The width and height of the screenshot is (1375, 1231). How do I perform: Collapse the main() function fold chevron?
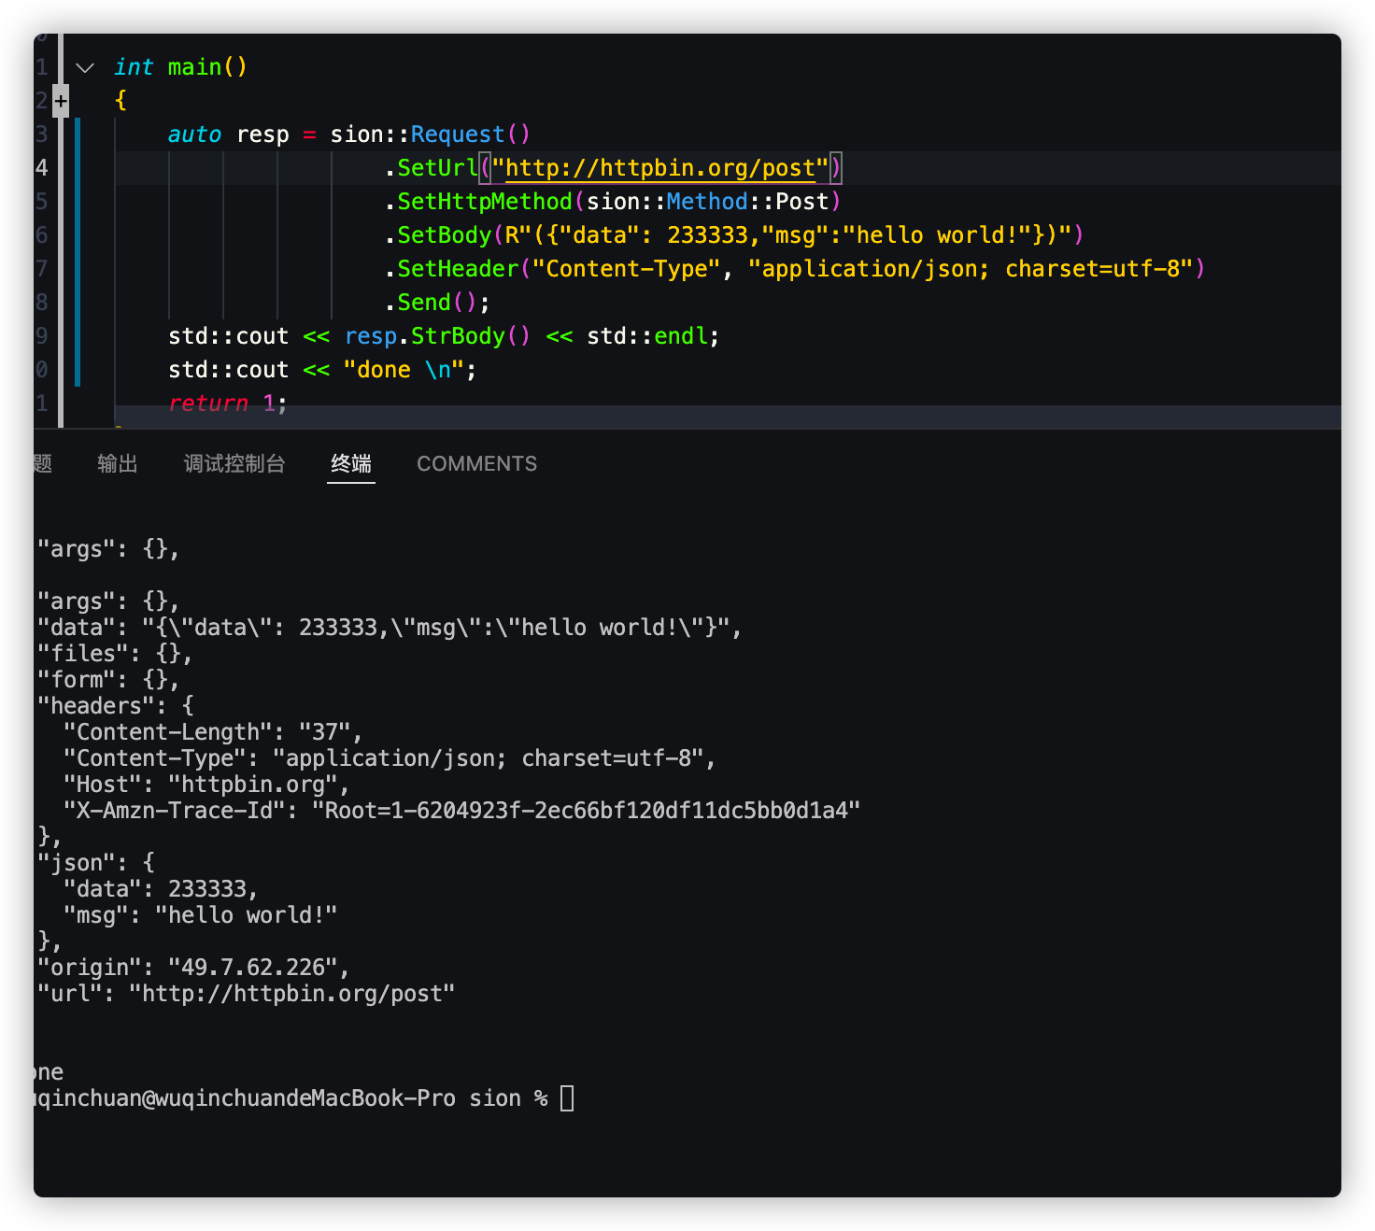coord(85,67)
